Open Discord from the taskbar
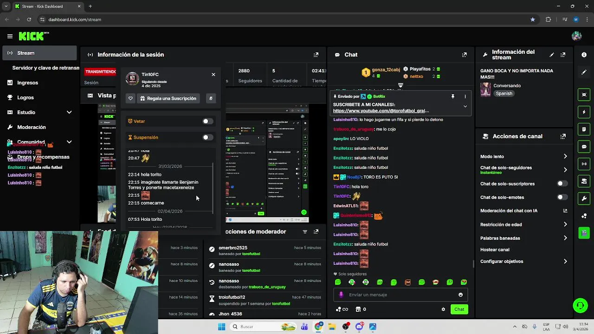Viewport: 594px width, 334px height. coord(359,327)
